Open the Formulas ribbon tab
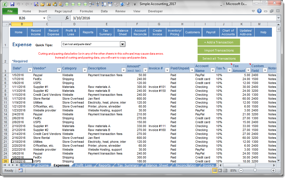 coord(86,11)
